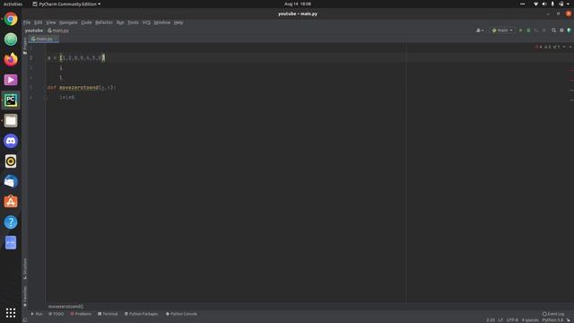
Task: Open Search Everywhere magnifier icon
Action: (554, 31)
